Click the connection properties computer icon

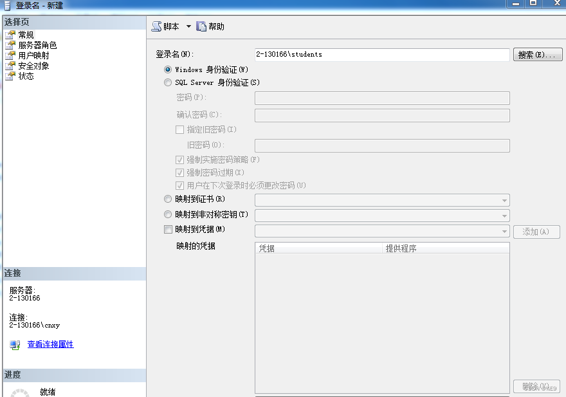[x=15, y=345]
